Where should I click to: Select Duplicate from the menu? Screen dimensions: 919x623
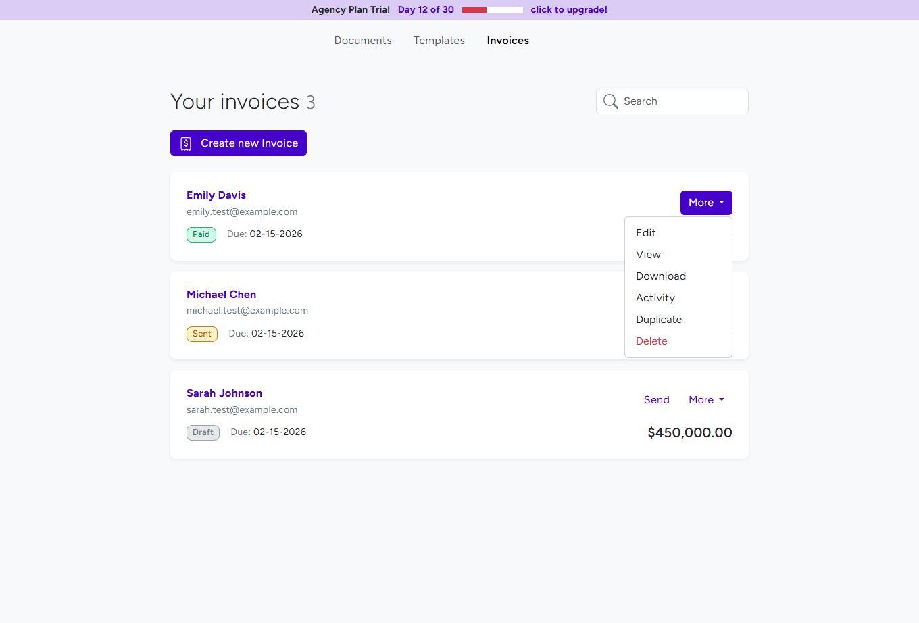click(658, 319)
